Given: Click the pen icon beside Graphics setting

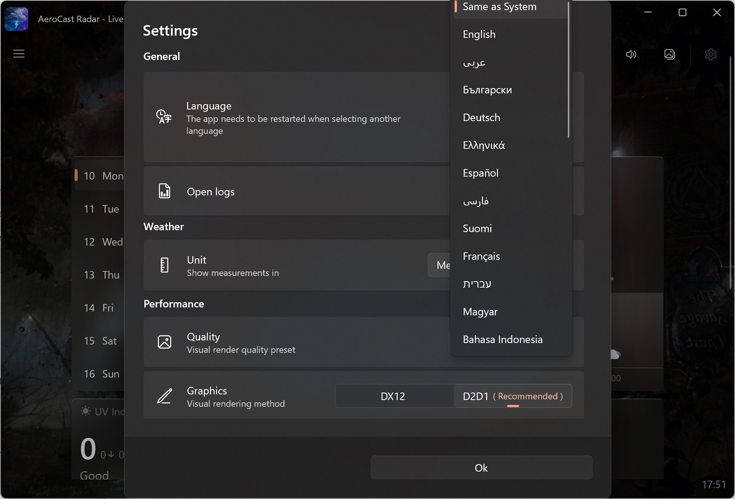Looking at the screenshot, I should pyautogui.click(x=164, y=396).
